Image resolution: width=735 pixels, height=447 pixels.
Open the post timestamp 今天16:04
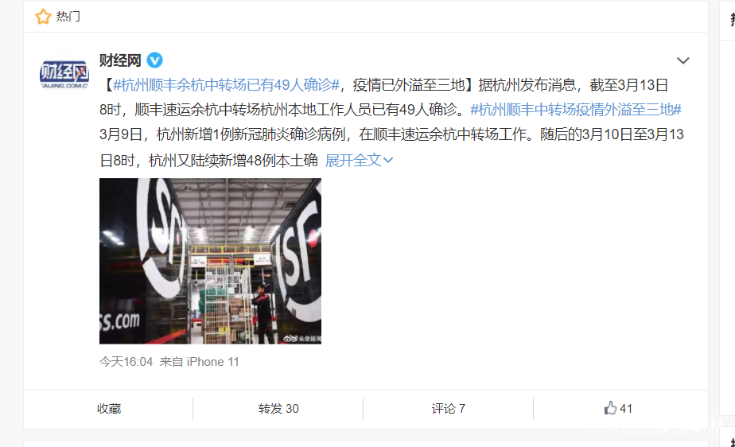(126, 362)
